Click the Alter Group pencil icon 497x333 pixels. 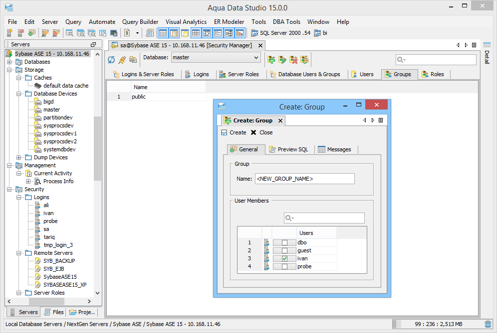282,59
